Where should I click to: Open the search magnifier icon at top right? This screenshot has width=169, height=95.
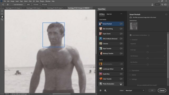click(162, 4)
